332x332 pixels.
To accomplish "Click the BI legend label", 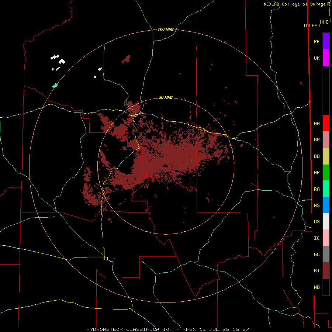I will [317, 271].
